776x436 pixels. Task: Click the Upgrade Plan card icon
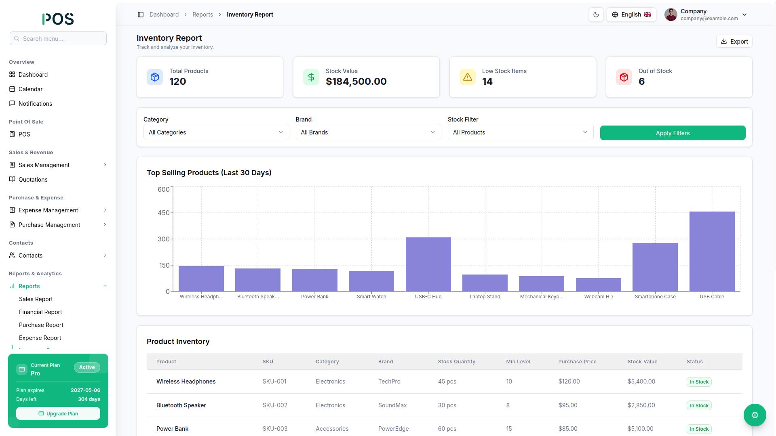tap(41, 413)
